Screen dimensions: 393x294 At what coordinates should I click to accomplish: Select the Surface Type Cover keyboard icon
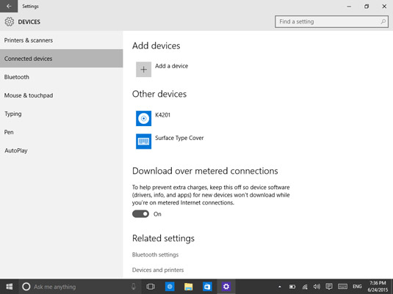tap(144, 142)
